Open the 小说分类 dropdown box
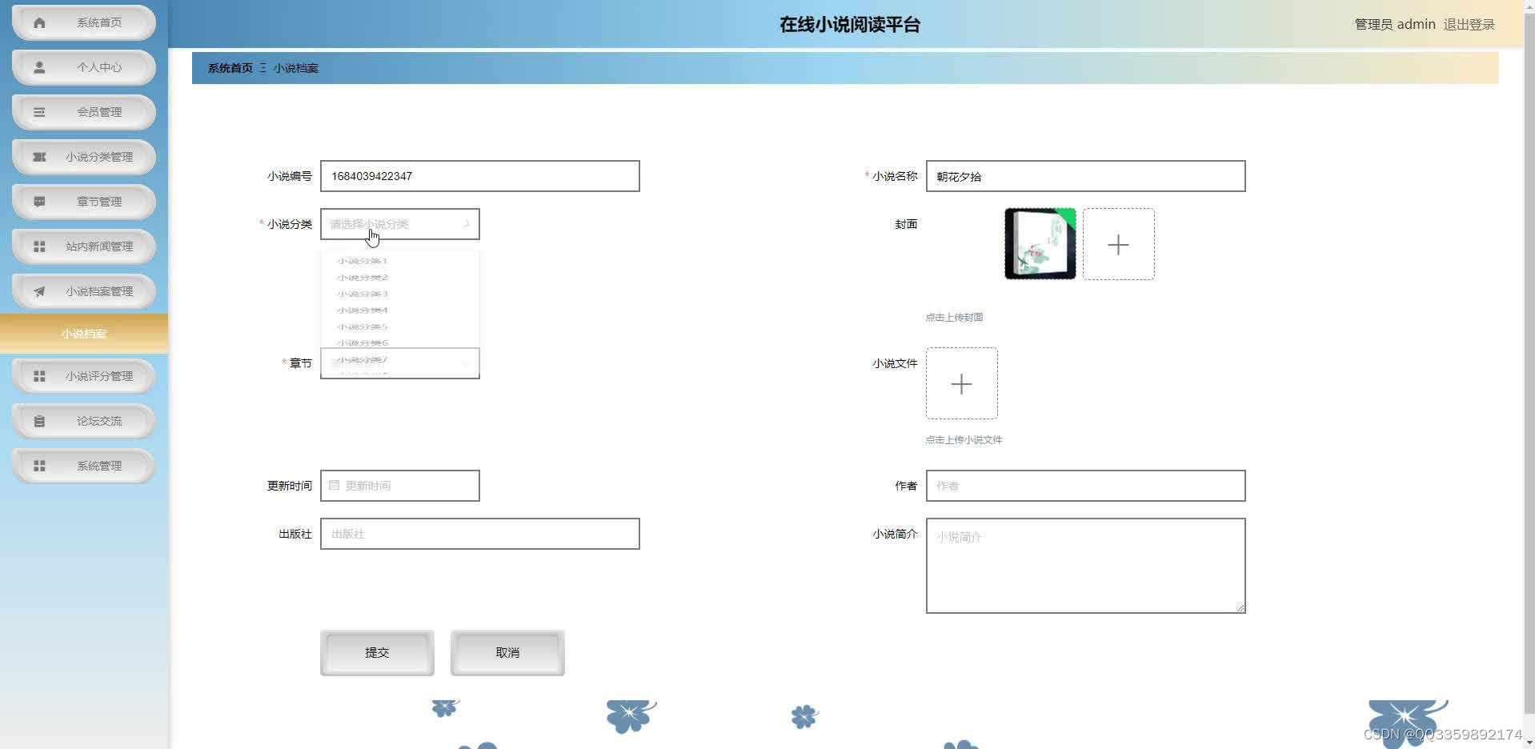Viewport: 1535px width, 749px height. point(399,224)
